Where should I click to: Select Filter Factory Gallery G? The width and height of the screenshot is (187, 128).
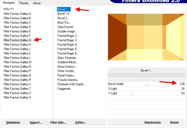coord(17,40)
